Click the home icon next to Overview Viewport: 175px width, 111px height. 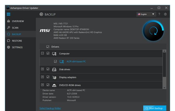[x=8, y=21]
